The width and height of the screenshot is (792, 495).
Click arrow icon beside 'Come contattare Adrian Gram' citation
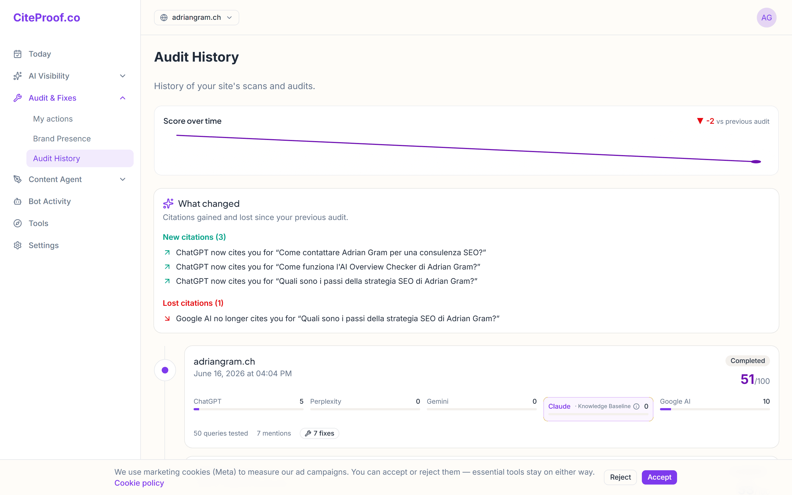pyautogui.click(x=167, y=252)
